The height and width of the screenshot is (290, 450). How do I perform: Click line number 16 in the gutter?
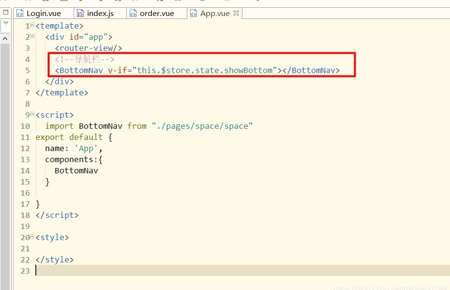tap(25, 193)
